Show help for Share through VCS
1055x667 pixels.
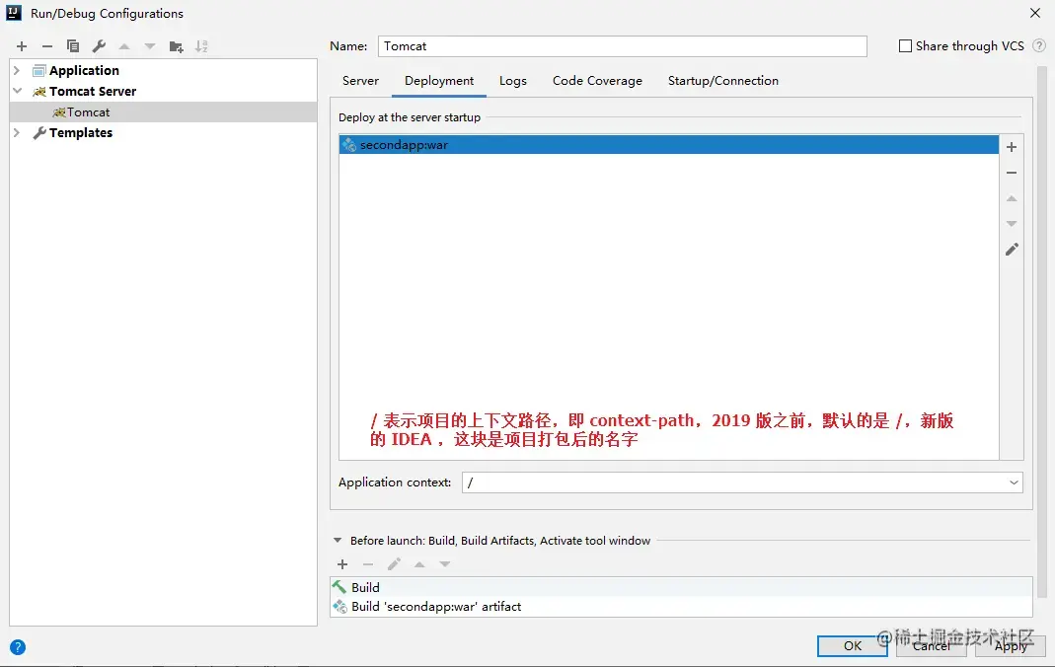[x=1039, y=45]
